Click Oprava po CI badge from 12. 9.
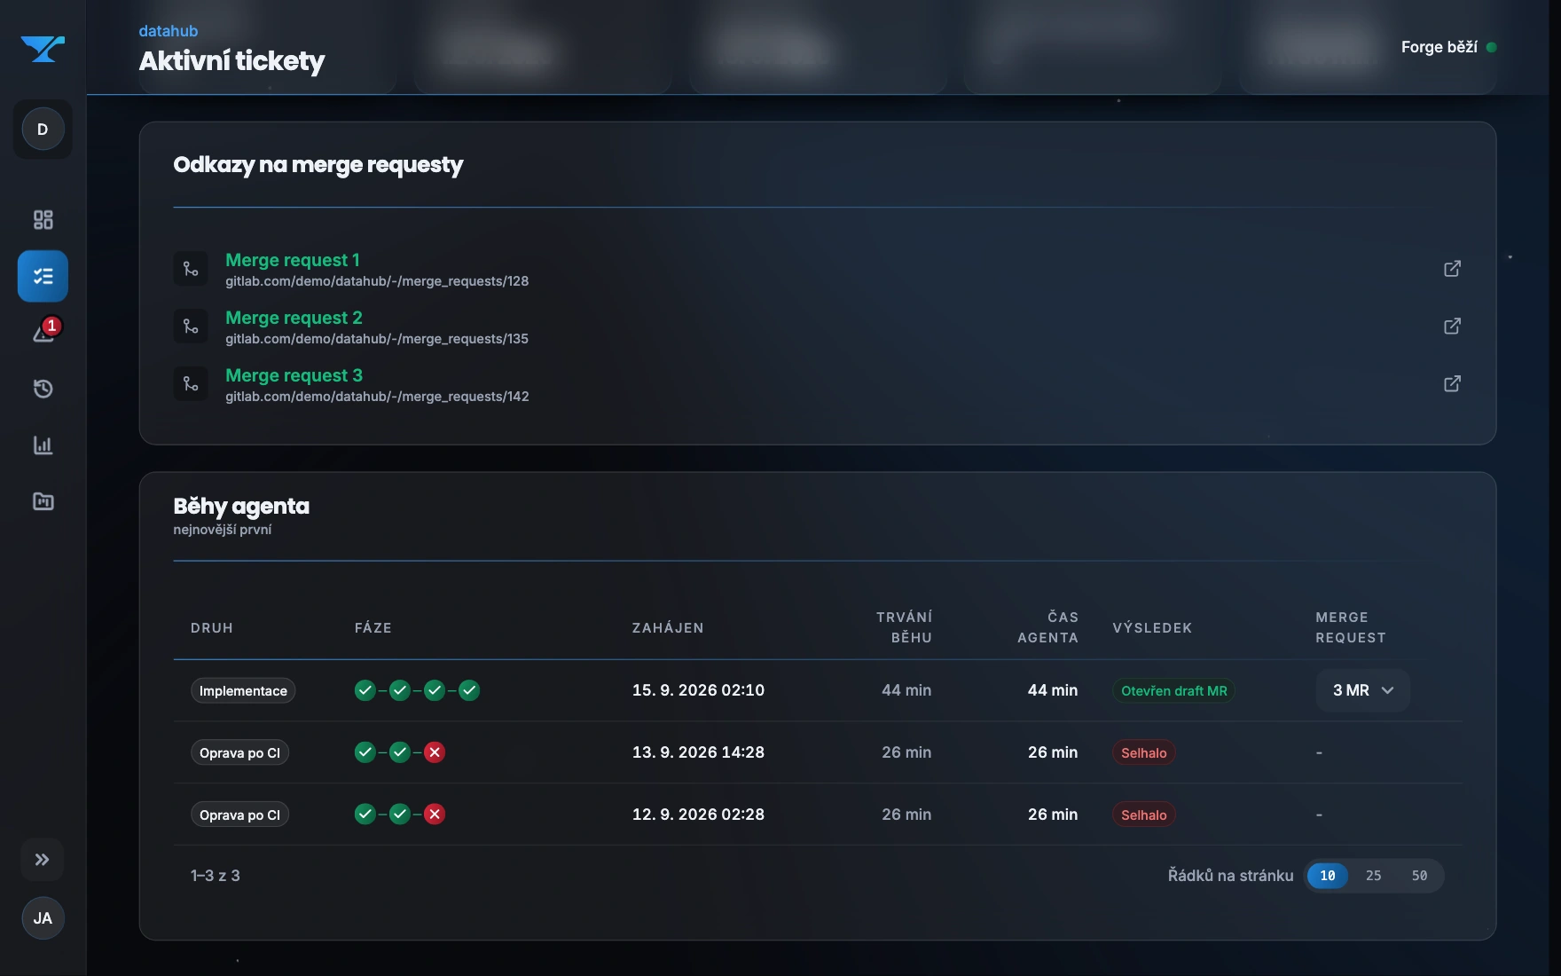This screenshot has height=976, width=1561. (x=239, y=815)
